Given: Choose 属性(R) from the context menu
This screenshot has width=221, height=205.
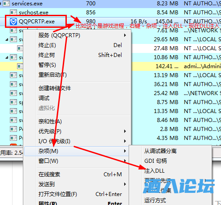Looking at the screenshot, I should click(77, 203).
